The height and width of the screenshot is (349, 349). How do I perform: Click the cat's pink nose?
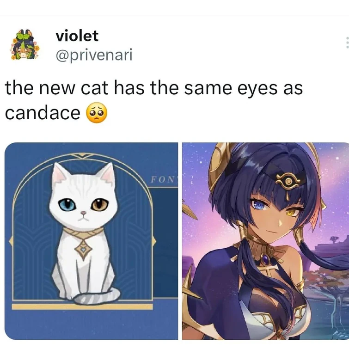point(84,213)
